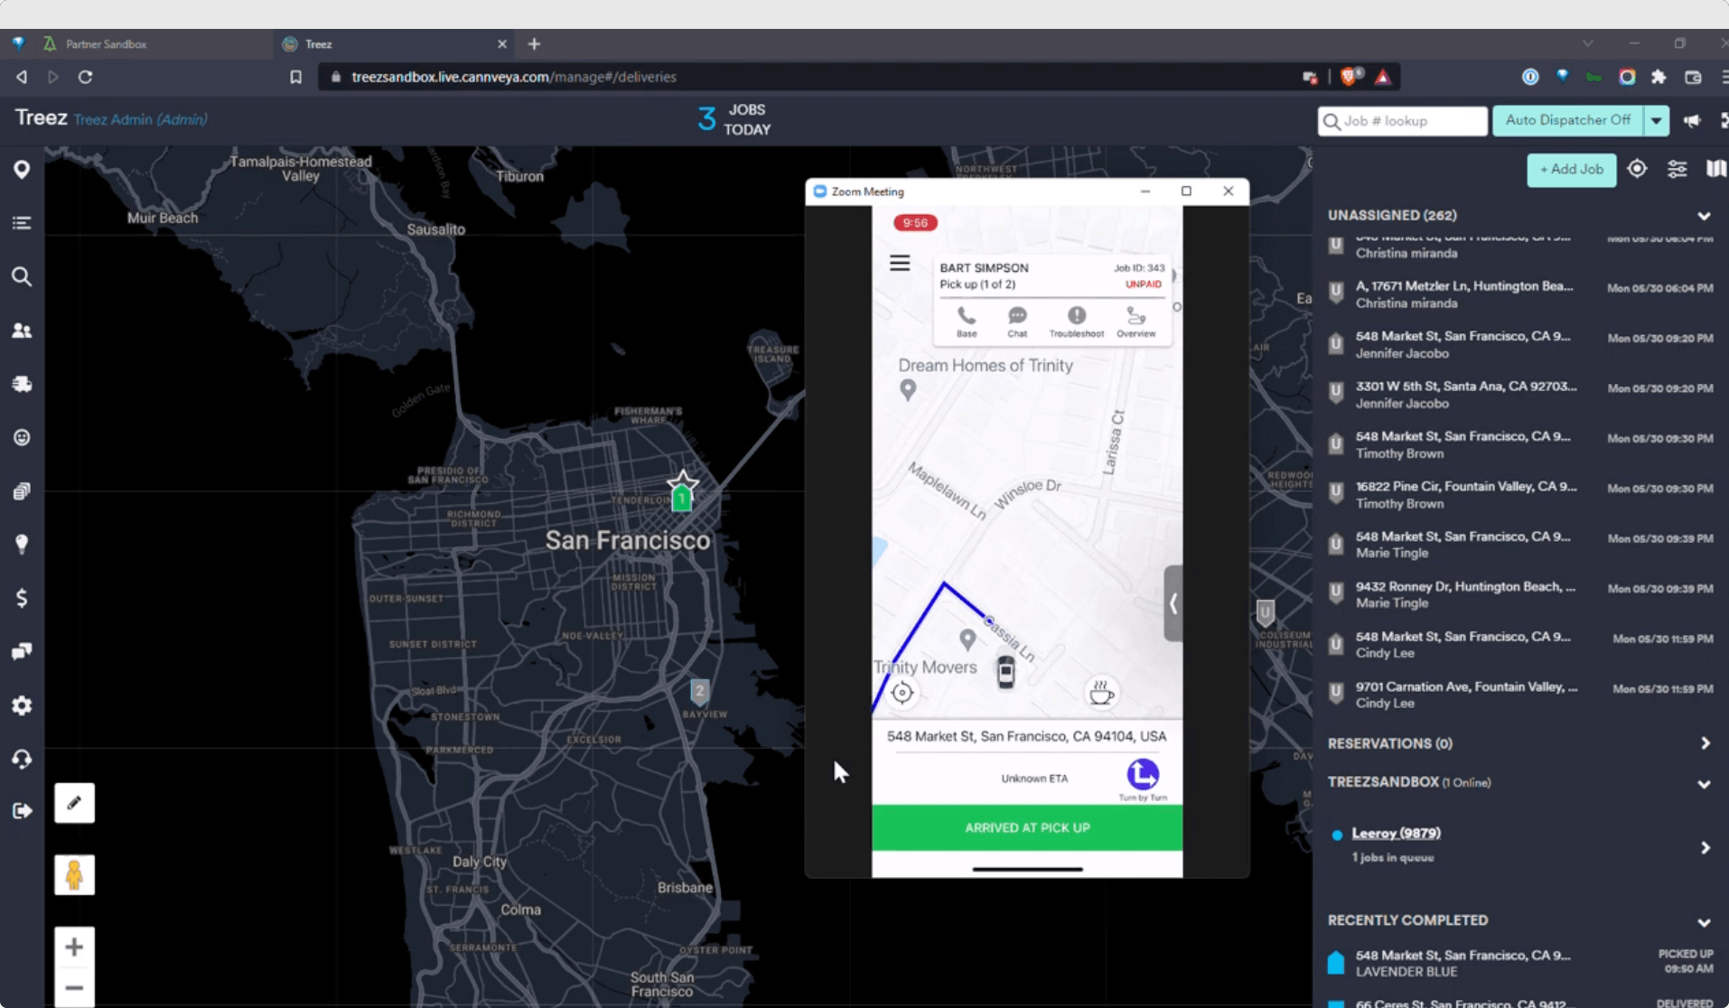Screen dimensions: 1729x1008
Task: Toggle the Auto Dispatcher Off button
Action: pos(1568,120)
